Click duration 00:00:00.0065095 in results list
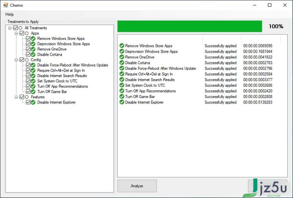This screenshot has height=198, width=293. (x=258, y=46)
